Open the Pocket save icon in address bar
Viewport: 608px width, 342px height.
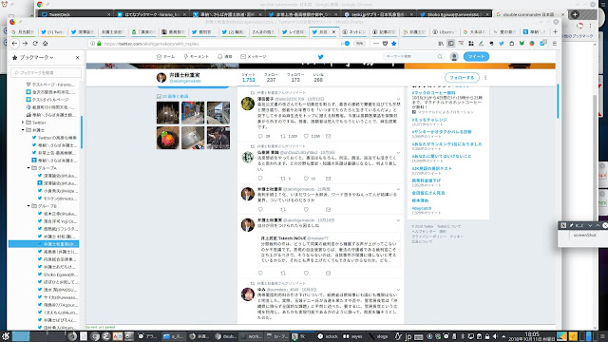(x=385, y=44)
